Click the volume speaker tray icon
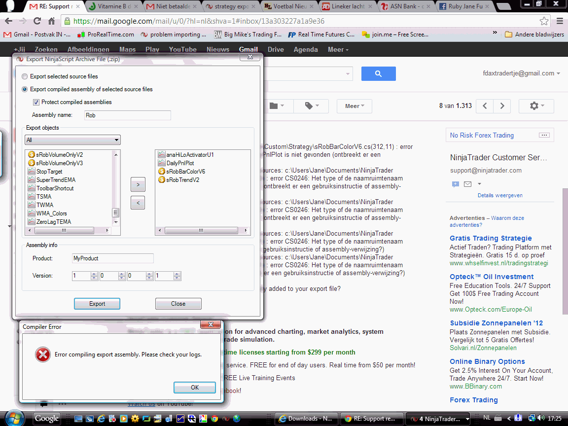 tap(541, 418)
